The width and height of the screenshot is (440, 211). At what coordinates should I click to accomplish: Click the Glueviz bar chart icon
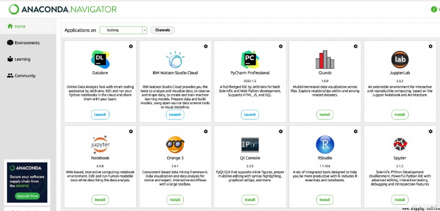pyautogui.click(x=325, y=59)
